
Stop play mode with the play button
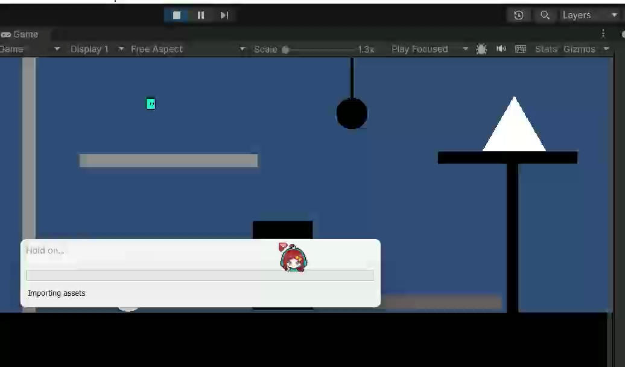click(x=177, y=15)
